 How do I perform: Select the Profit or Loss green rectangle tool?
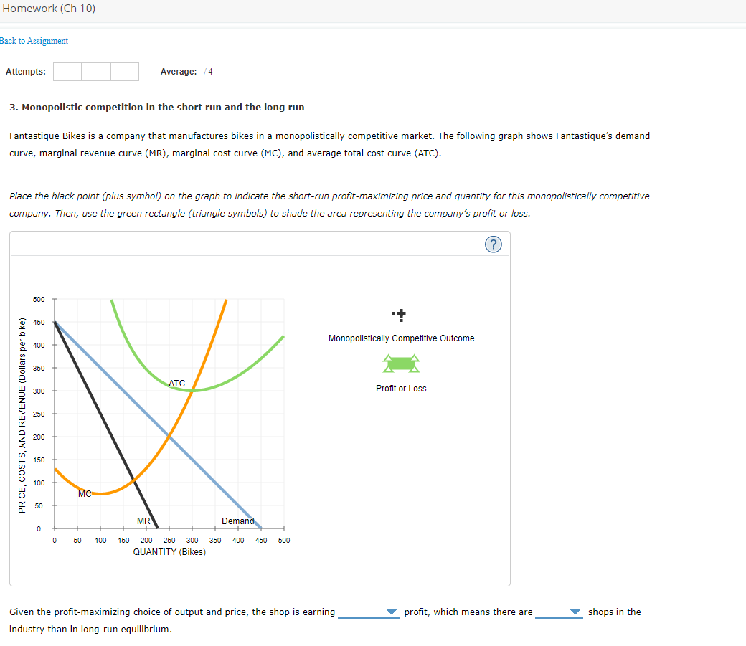pos(400,364)
